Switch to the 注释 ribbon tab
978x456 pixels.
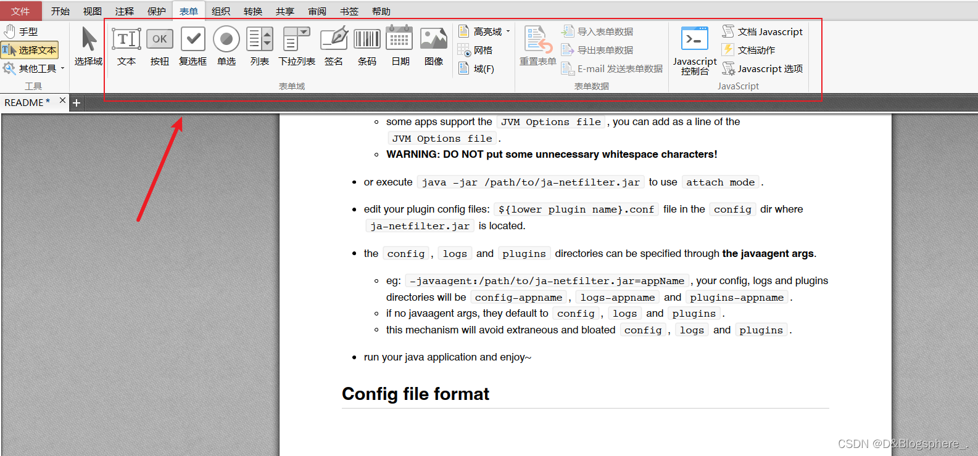pyautogui.click(x=125, y=11)
